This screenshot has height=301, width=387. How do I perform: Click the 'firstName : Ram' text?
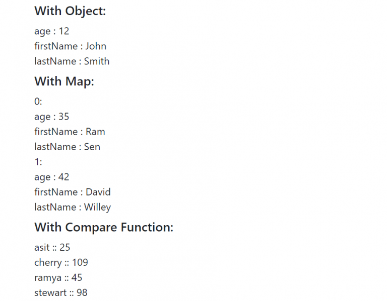click(x=70, y=132)
